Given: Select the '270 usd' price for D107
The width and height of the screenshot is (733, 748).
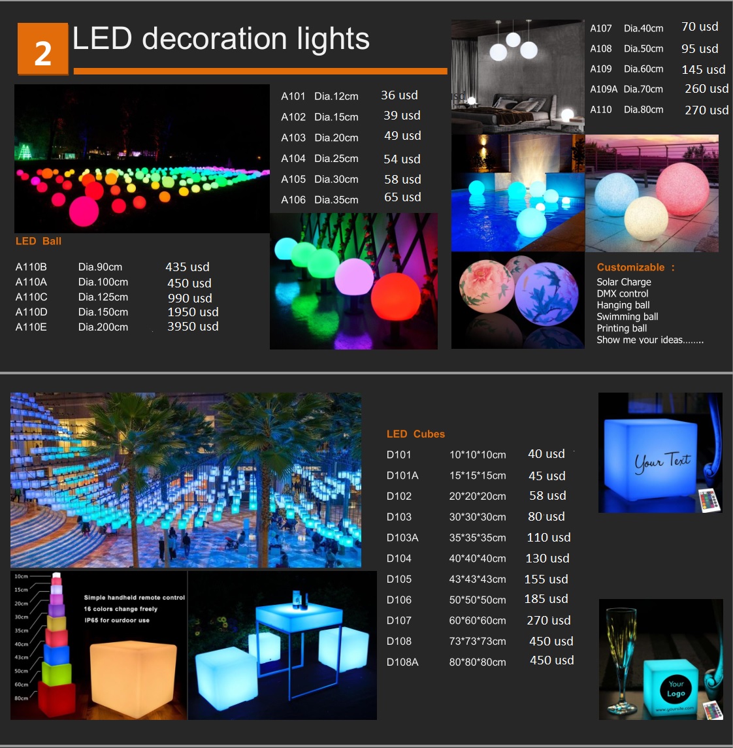Looking at the screenshot, I should (548, 620).
